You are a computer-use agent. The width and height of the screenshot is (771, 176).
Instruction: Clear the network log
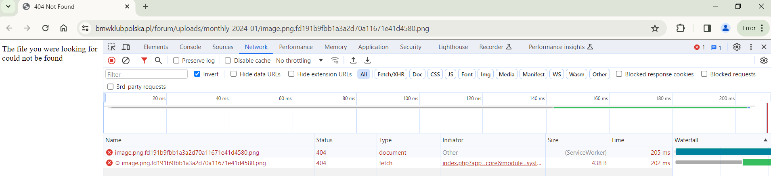click(x=126, y=61)
